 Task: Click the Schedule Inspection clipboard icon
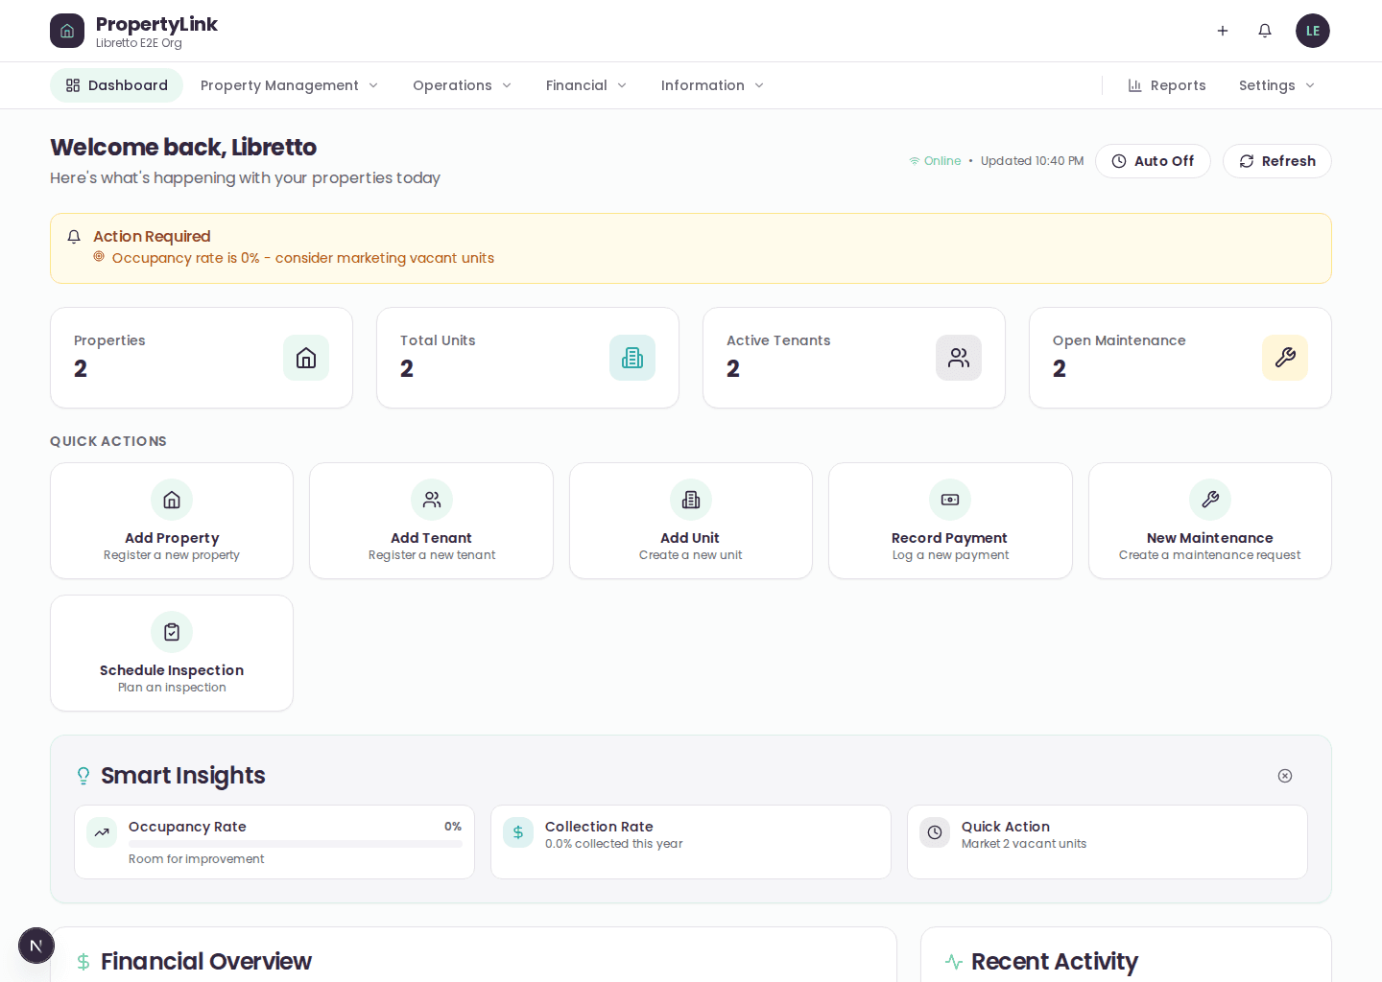tap(172, 632)
